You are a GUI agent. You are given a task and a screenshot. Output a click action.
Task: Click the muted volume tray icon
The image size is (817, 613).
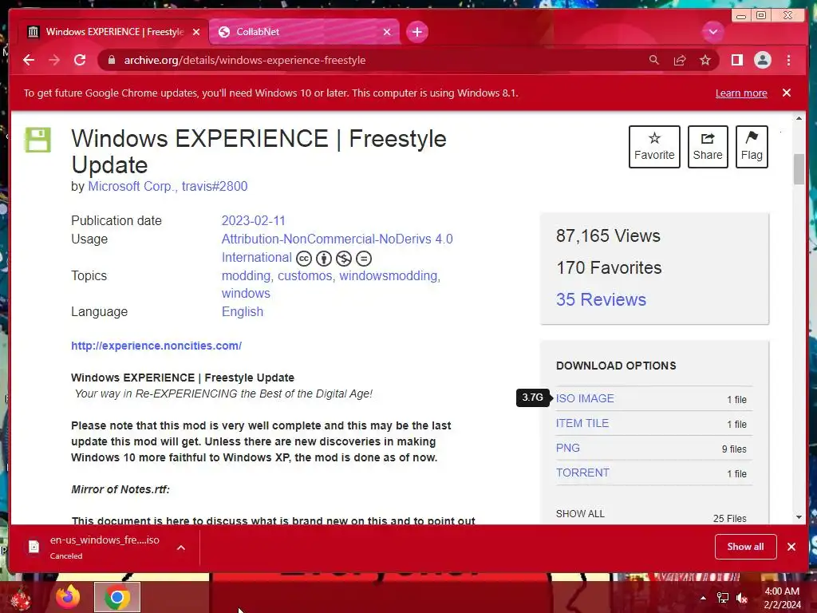click(x=742, y=599)
